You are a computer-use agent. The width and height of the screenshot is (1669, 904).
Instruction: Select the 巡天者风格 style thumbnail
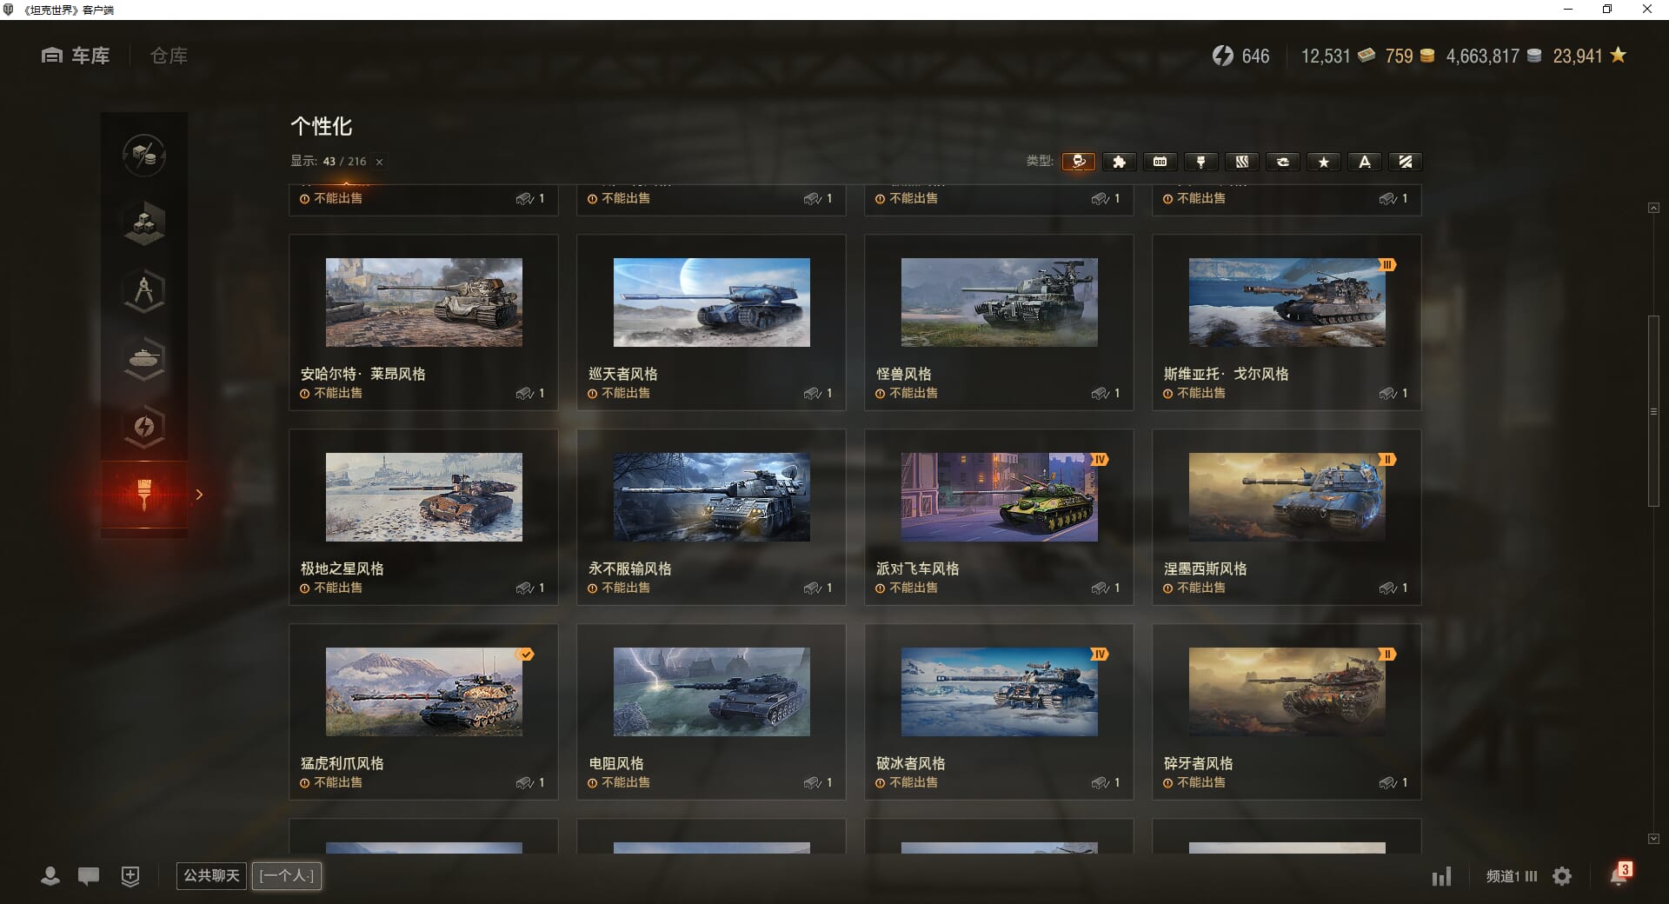pyautogui.click(x=711, y=302)
